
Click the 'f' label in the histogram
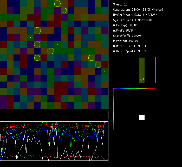(x=143, y=80)
